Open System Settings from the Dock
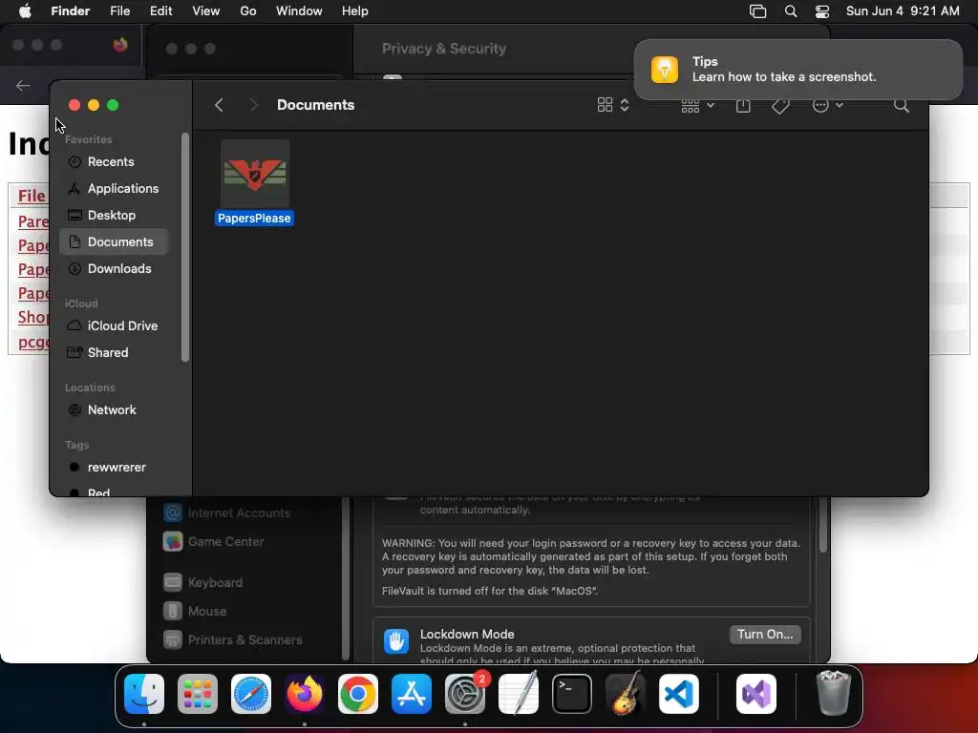The height and width of the screenshot is (733, 978). click(465, 694)
